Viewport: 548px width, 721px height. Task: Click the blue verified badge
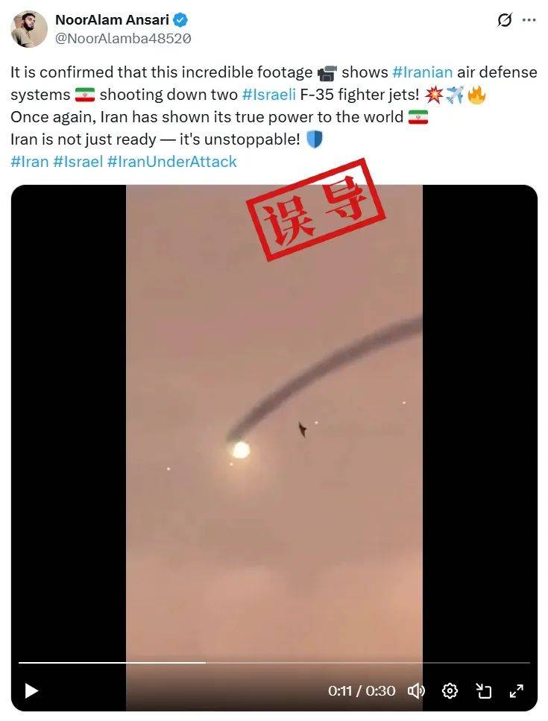(180, 20)
